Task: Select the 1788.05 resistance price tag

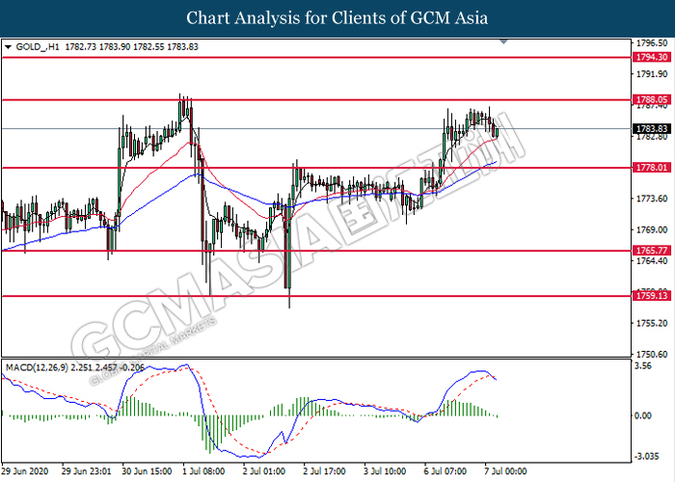Action: [649, 99]
